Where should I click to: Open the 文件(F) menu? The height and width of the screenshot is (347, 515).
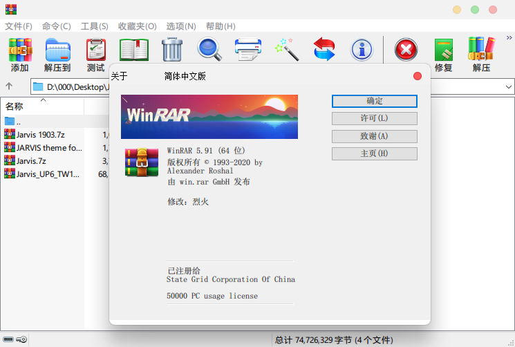tap(19, 26)
